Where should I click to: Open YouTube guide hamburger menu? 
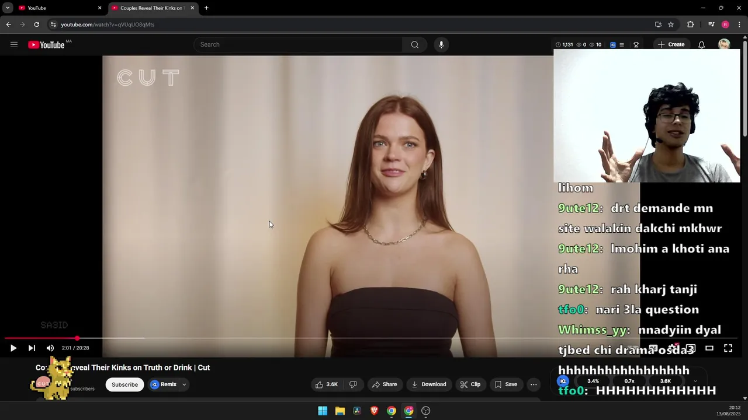pyautogui.click(x=14, y=44)
